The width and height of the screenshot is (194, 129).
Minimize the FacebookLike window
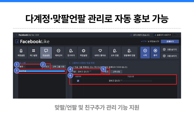pos(175,35)
